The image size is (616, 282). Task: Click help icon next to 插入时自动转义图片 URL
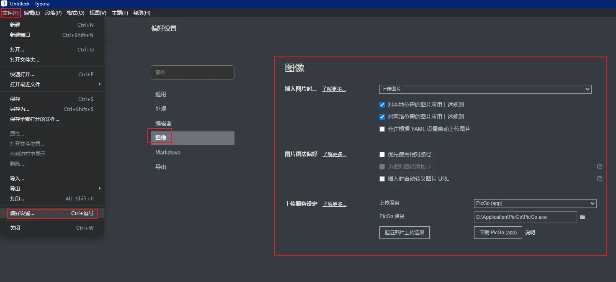[599, 179]
